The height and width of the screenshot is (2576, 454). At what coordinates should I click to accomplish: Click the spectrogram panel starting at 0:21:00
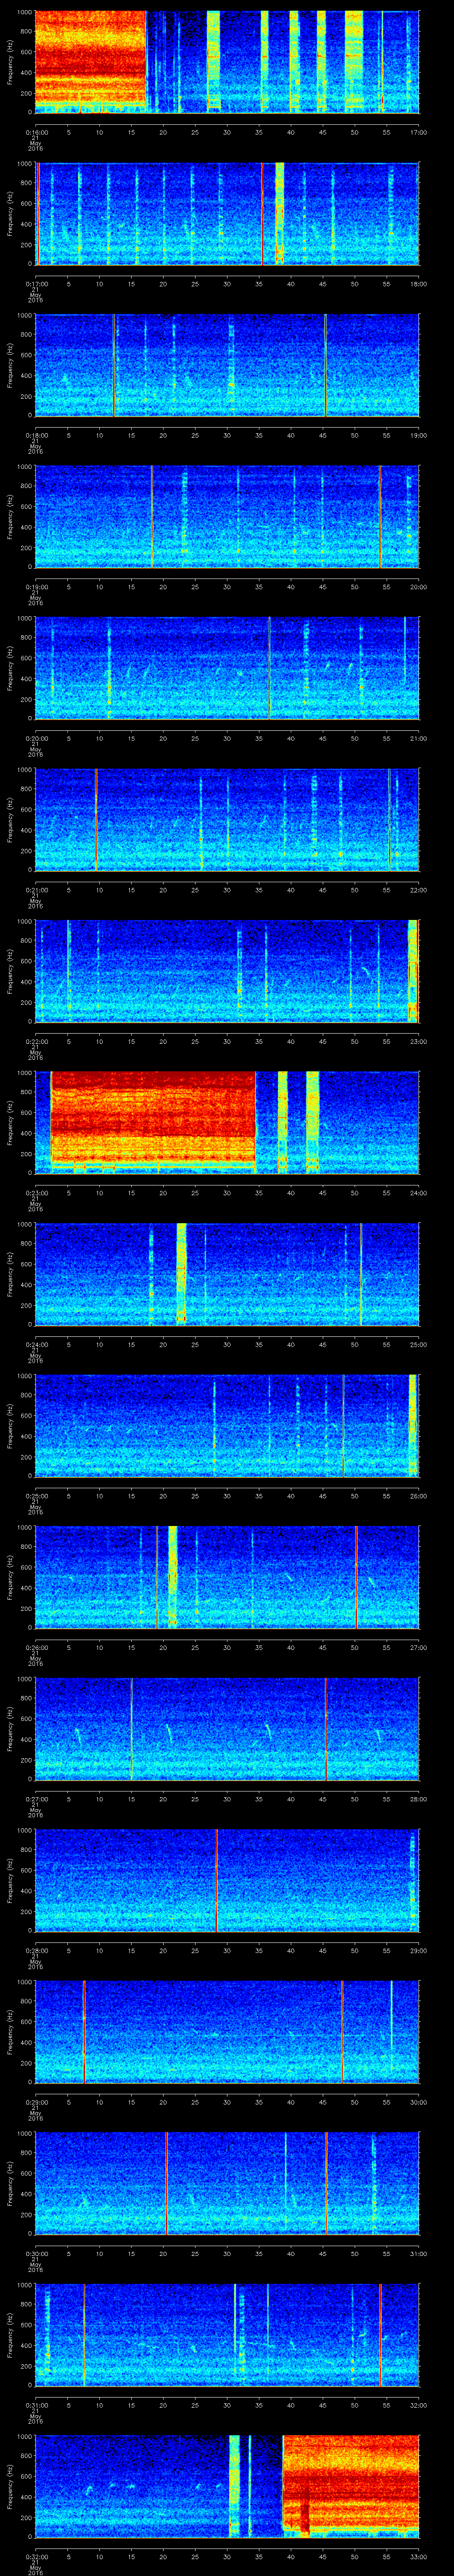click(x=227, y=819)
